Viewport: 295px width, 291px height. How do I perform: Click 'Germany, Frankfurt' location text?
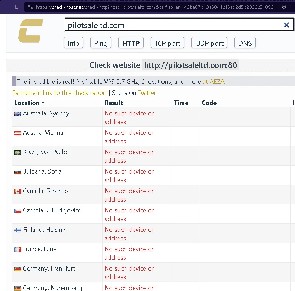[49, 269]
